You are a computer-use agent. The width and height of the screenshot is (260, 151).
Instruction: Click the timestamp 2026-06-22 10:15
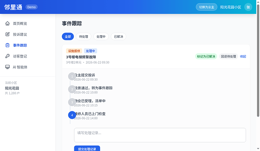(86, 105)
